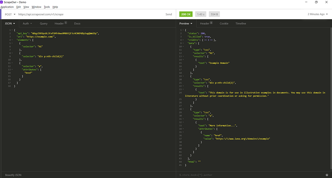Switch to the Cookie tab

pos(224,23)
